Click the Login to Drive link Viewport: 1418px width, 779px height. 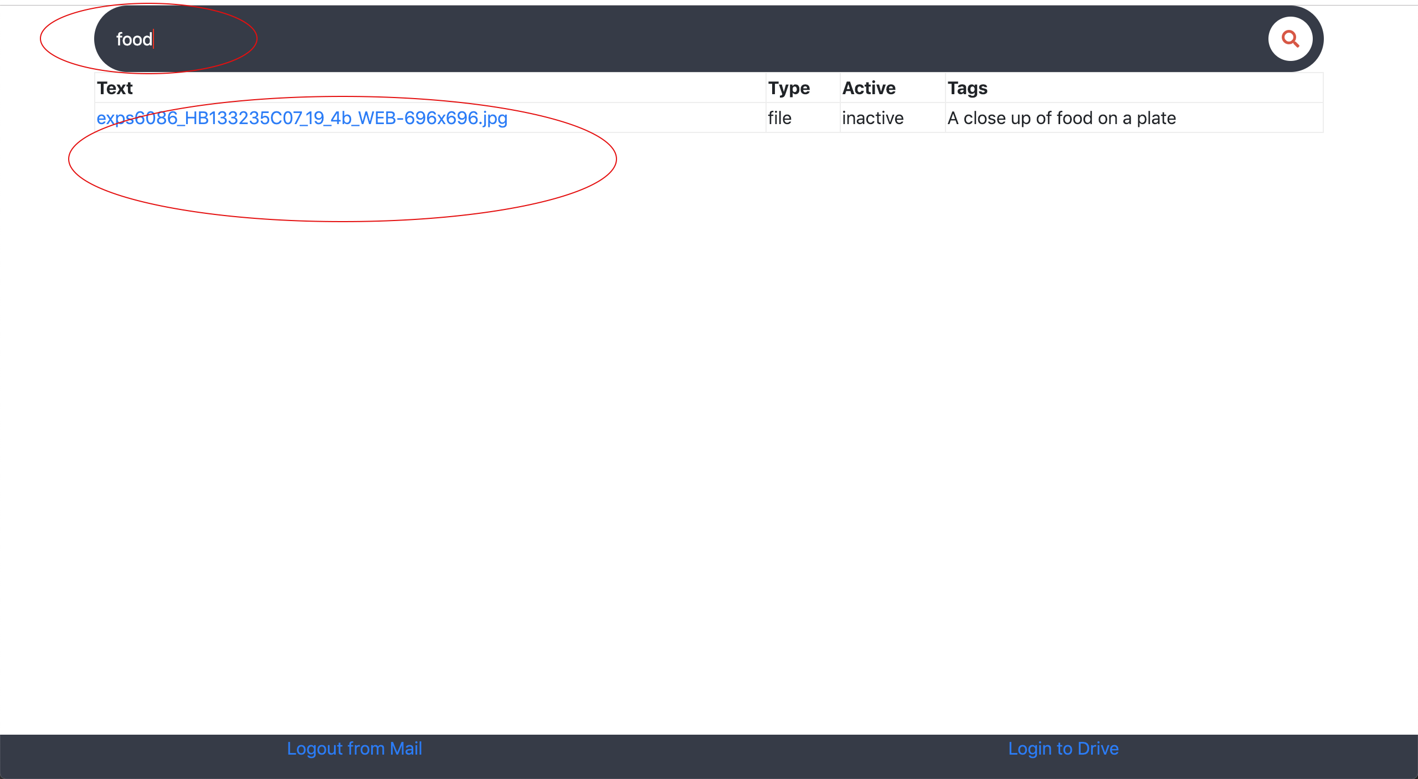click(x=1063, y=749)
